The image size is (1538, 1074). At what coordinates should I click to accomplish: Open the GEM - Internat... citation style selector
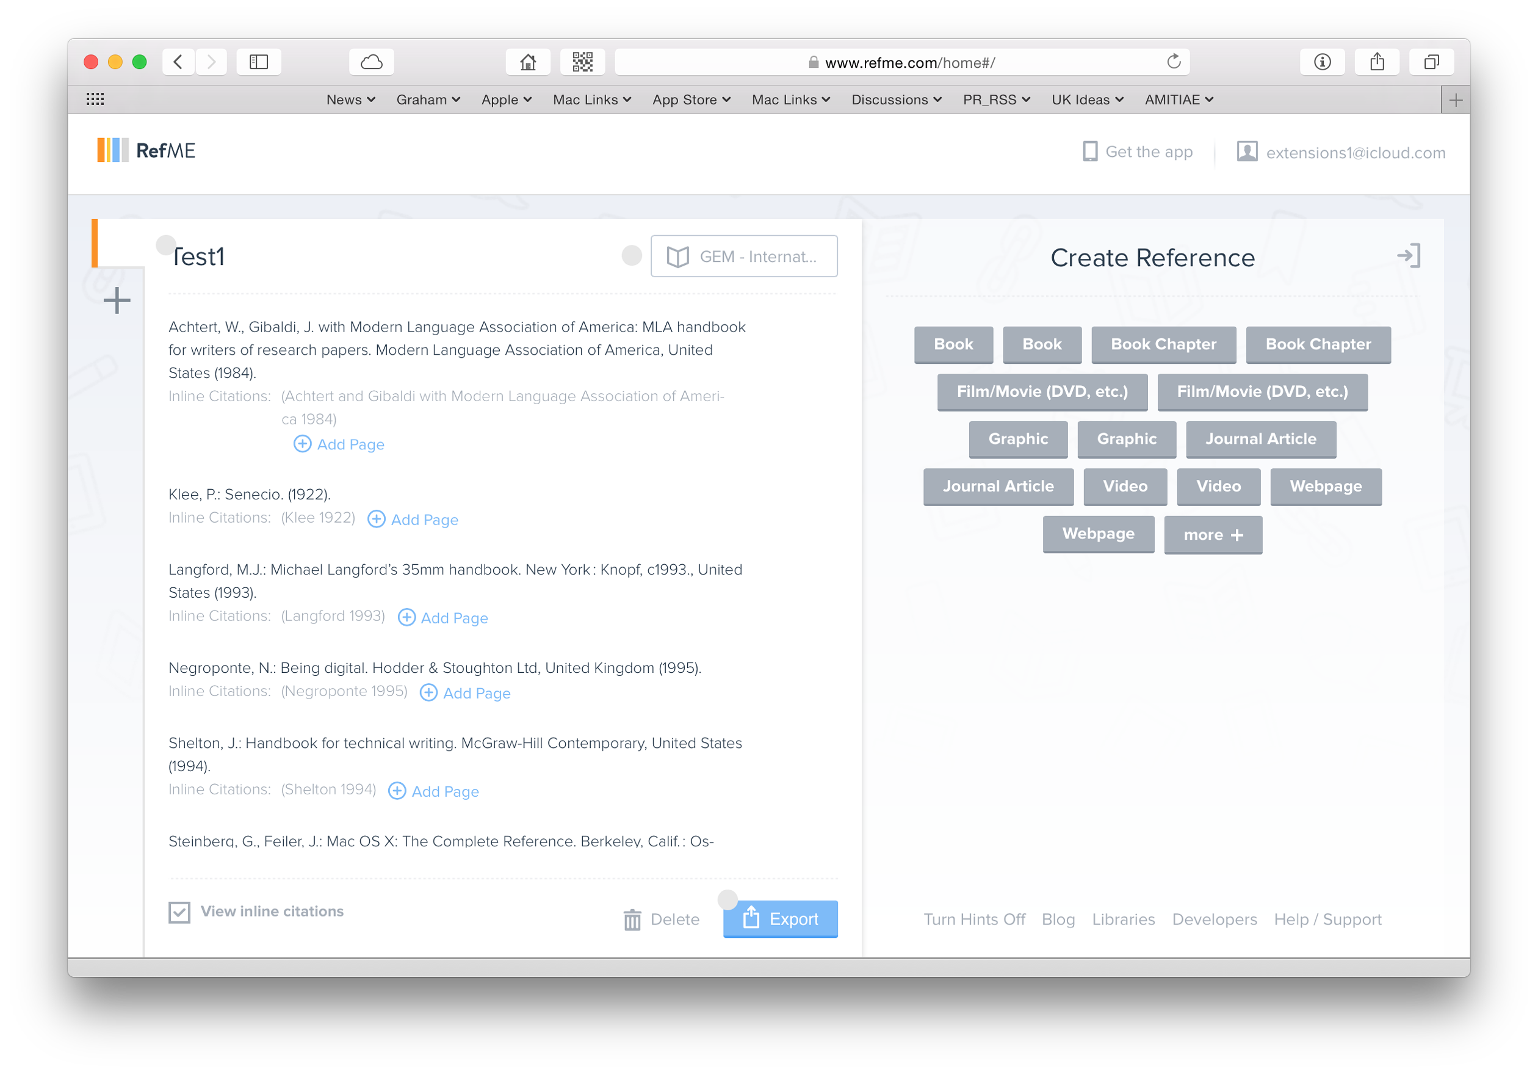coord(744,256)
